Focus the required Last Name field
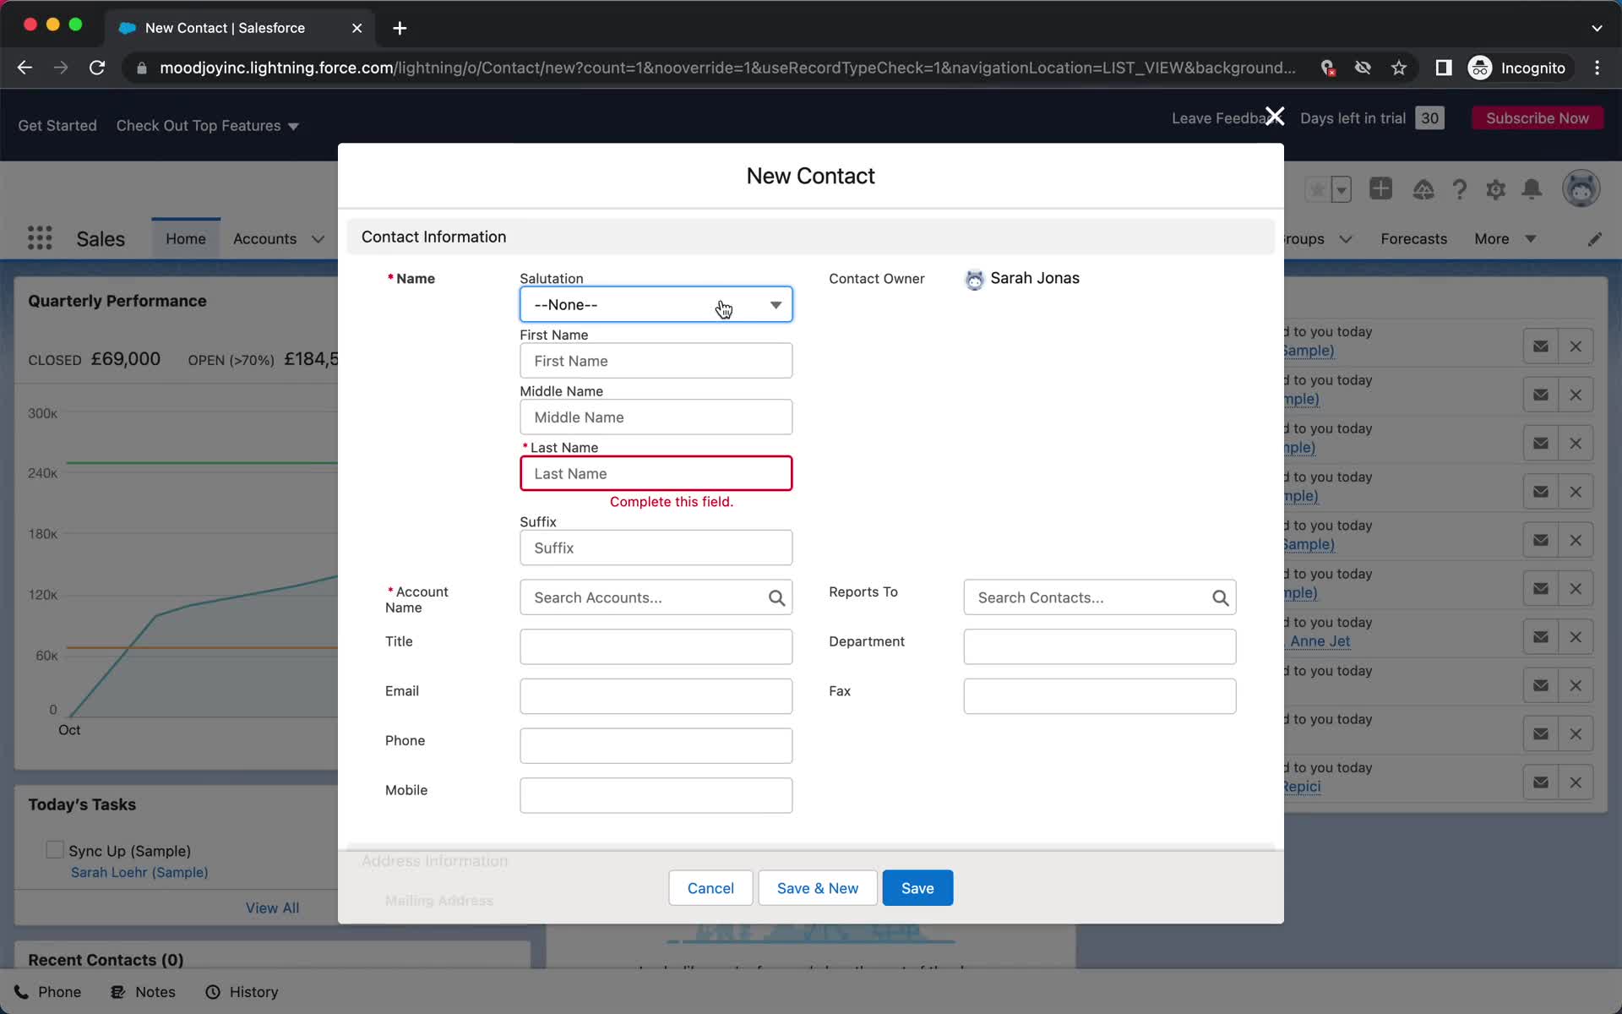Viewport: 1622px width, 1014px height. pyautogui.click(x=656, y=474)
